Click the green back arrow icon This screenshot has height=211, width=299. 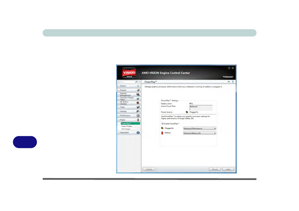[228, 82]
